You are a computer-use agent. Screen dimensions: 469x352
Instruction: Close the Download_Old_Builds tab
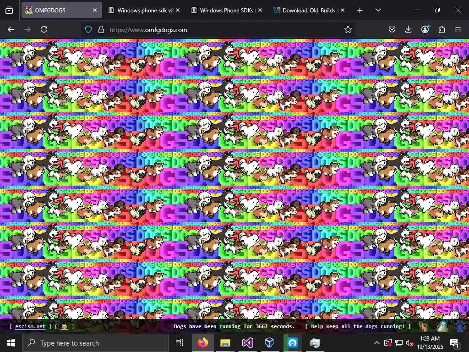pyautogui.click(x=343, y=10)
